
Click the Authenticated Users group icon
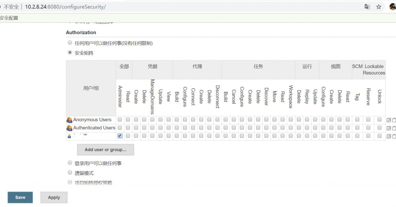point(69,128)
